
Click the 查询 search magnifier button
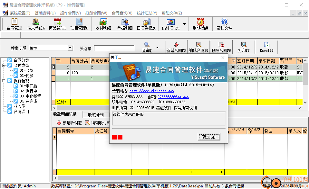(147, 47)
